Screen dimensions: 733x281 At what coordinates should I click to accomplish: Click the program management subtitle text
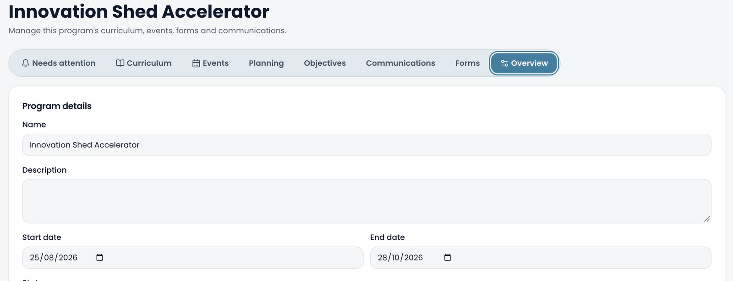coord(147,31)
